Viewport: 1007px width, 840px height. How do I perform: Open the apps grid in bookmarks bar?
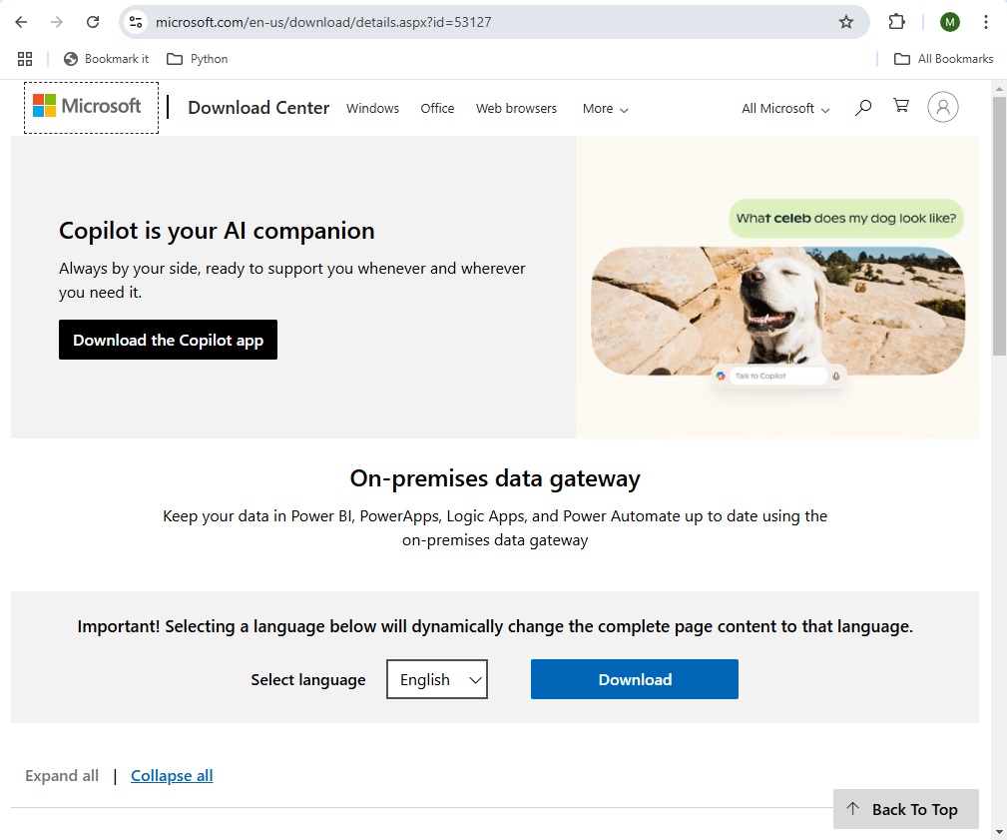click(24, 59)
